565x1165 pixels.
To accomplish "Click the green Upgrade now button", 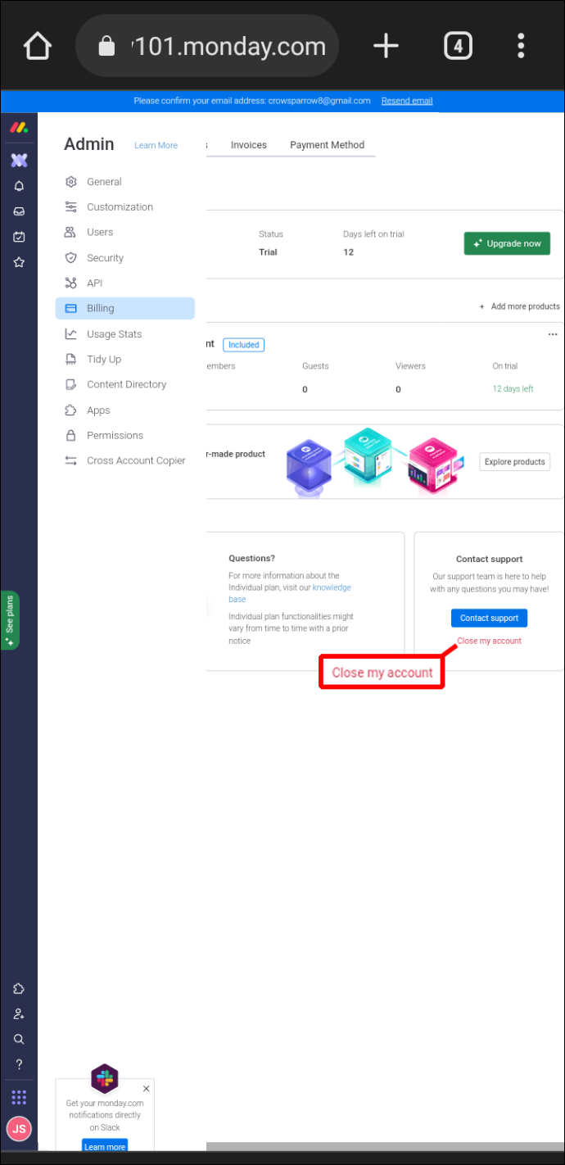I will click(507, 243).
